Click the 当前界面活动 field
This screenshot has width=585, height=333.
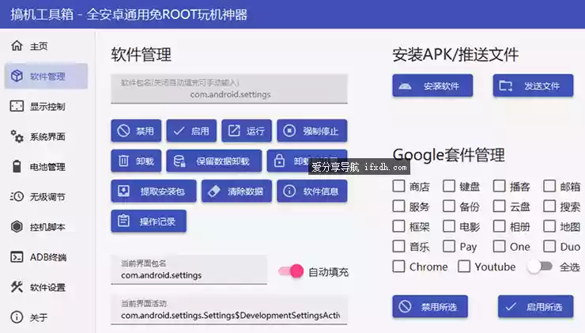(x=229, y=310)
